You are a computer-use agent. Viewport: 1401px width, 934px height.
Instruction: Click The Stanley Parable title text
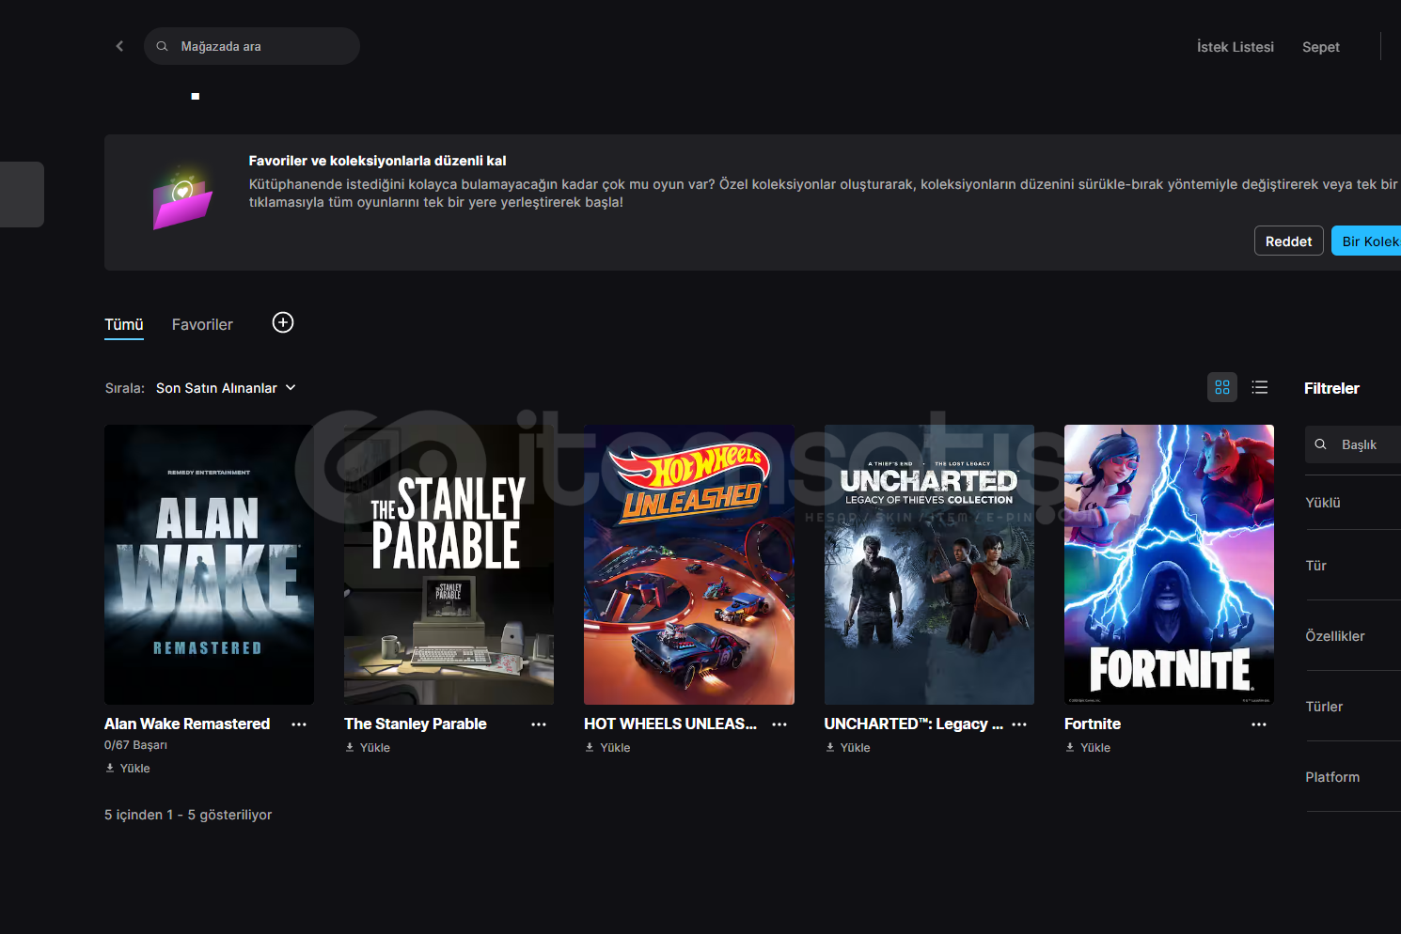(x=416, y=724)
